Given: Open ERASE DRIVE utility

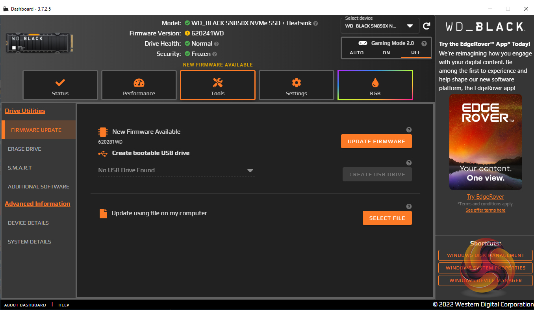Looking at the screenshot, I should [39, 149].
